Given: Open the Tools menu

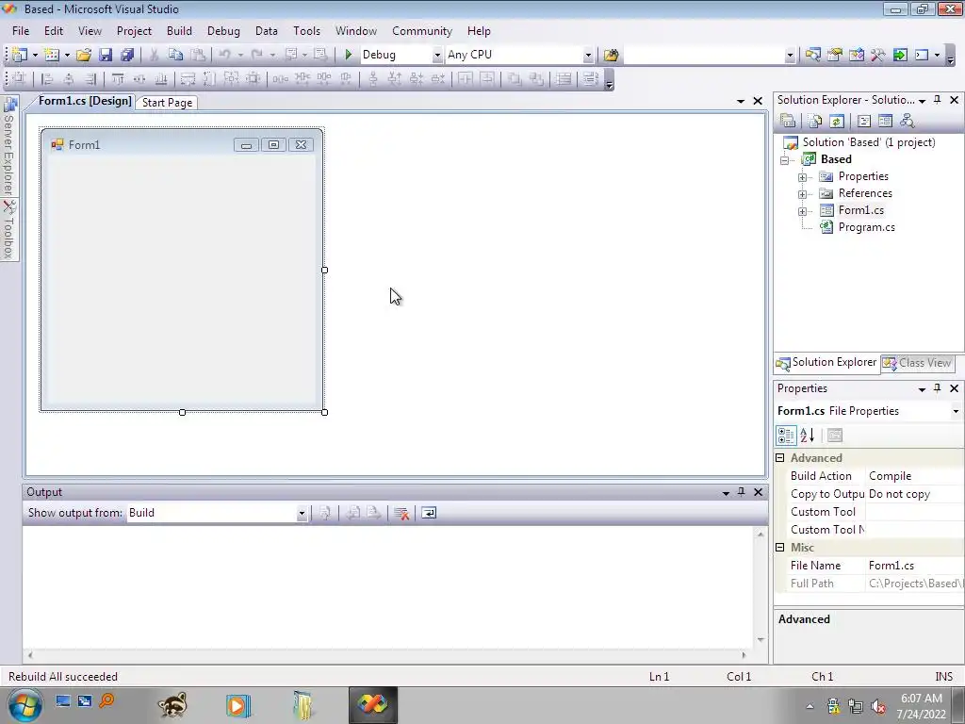Looking at the screenshot, I should coord(306,31).
